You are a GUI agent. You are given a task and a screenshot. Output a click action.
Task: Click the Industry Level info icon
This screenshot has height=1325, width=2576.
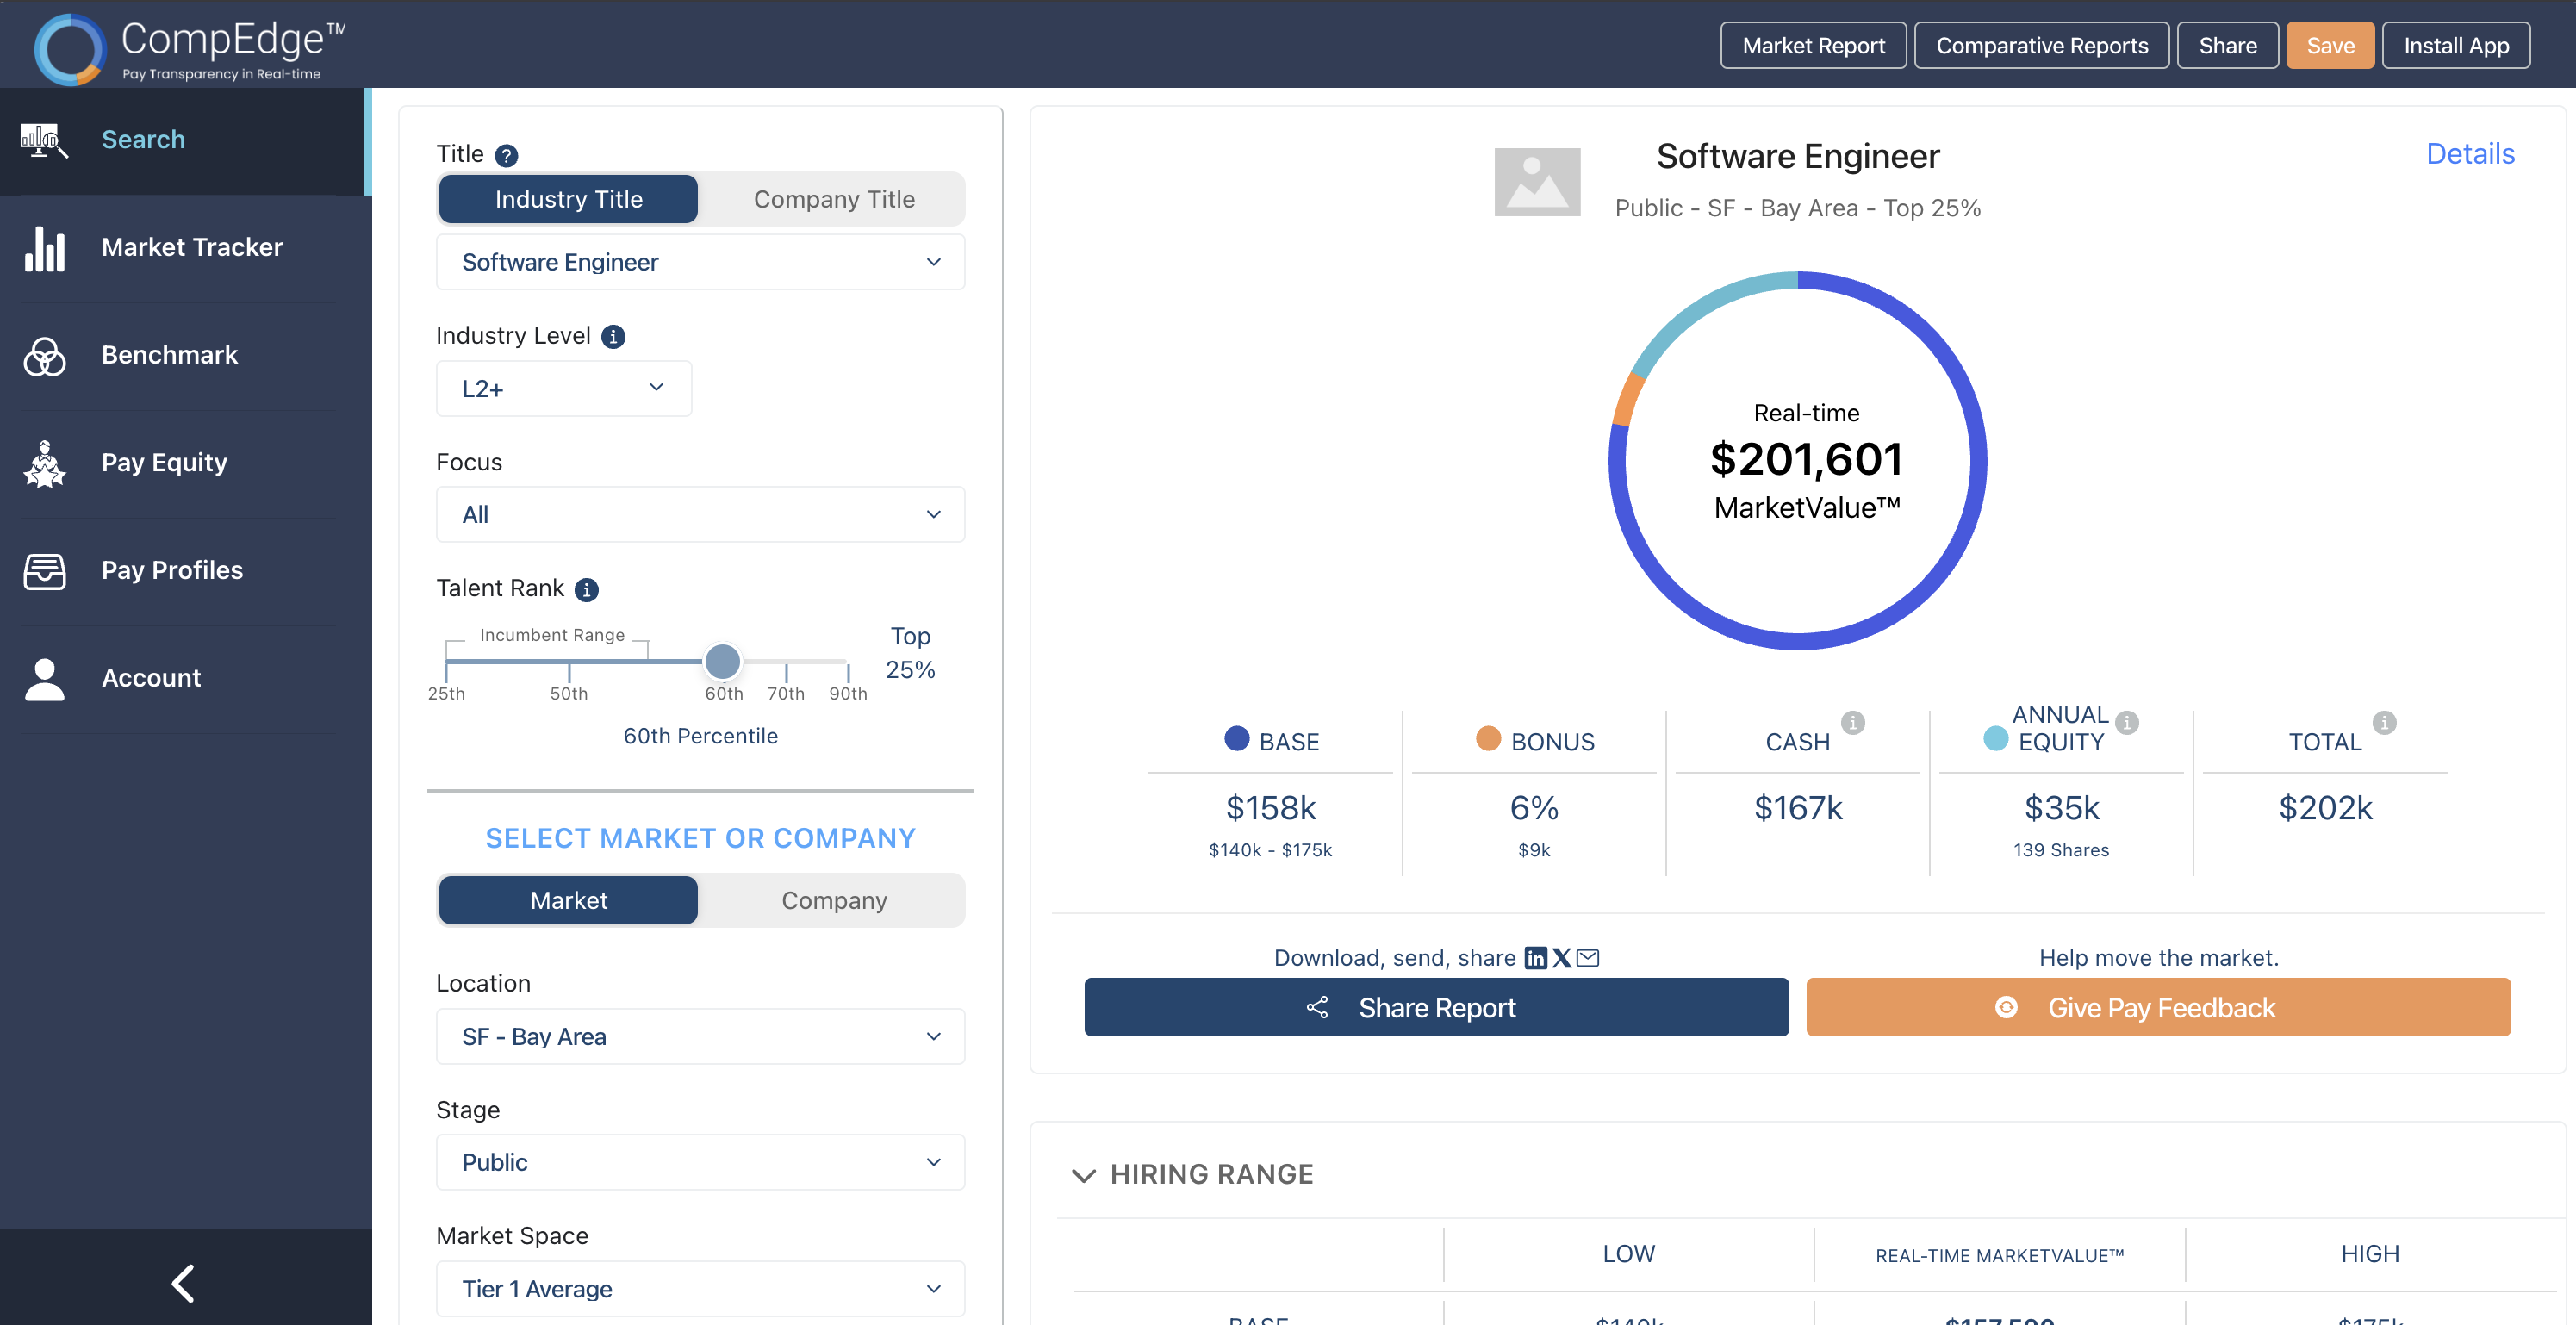613,337
